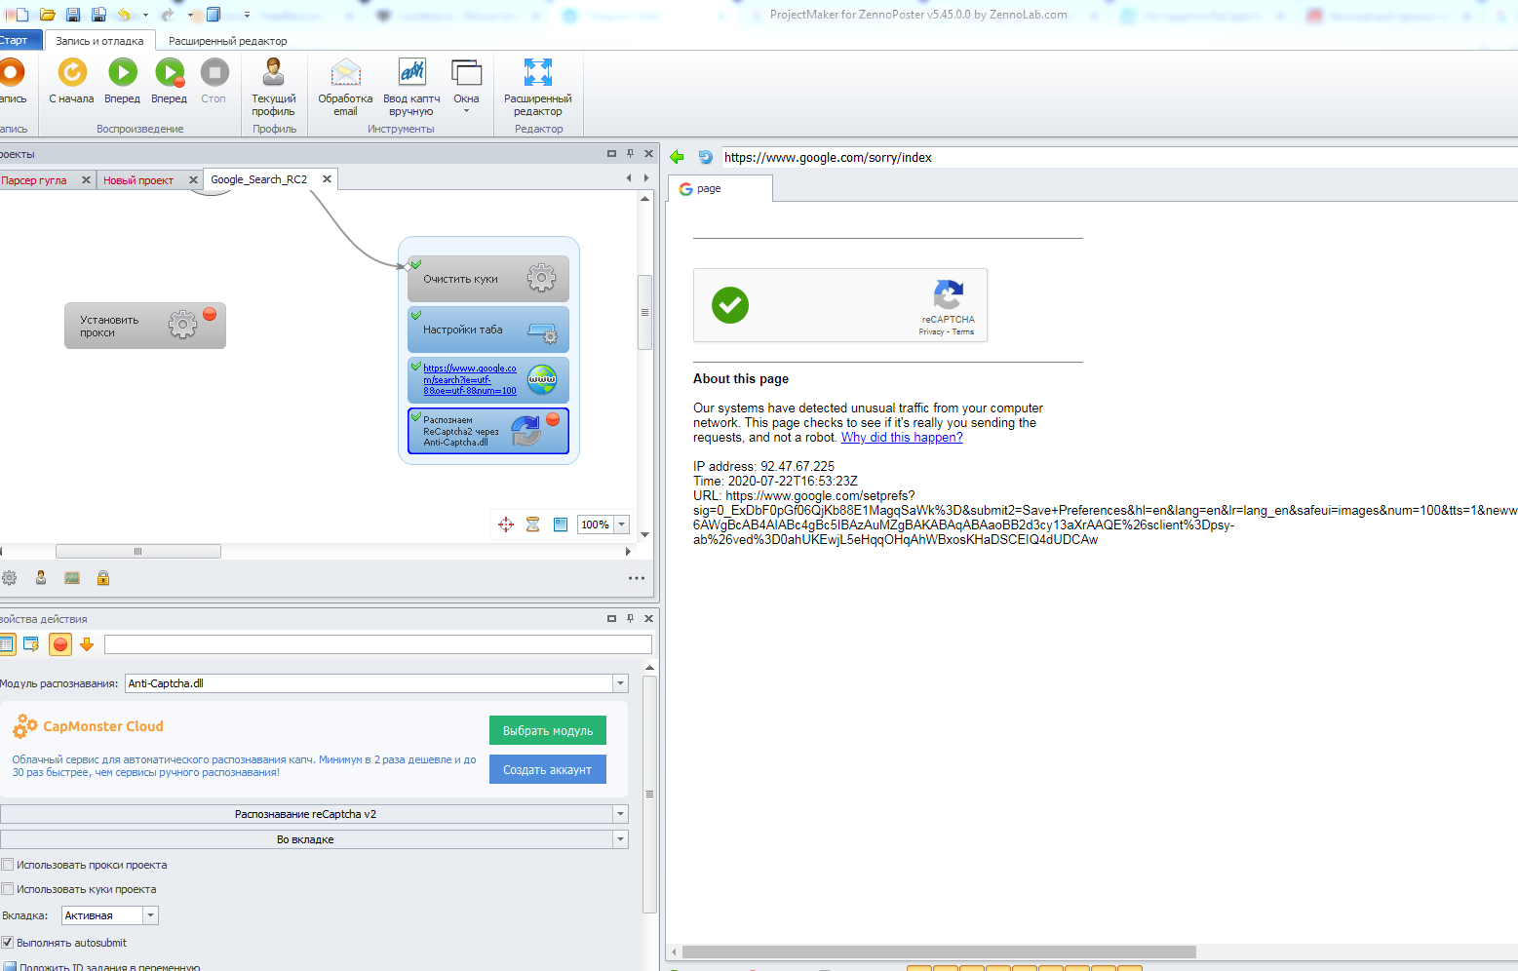Click the gear settings icon below canvas
The height and width of the screenshot is (971, 1518).
tap(10, 578)
